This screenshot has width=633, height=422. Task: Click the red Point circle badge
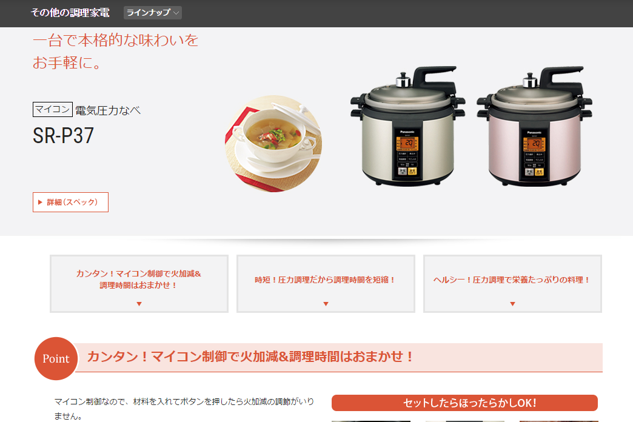[56, 358]
